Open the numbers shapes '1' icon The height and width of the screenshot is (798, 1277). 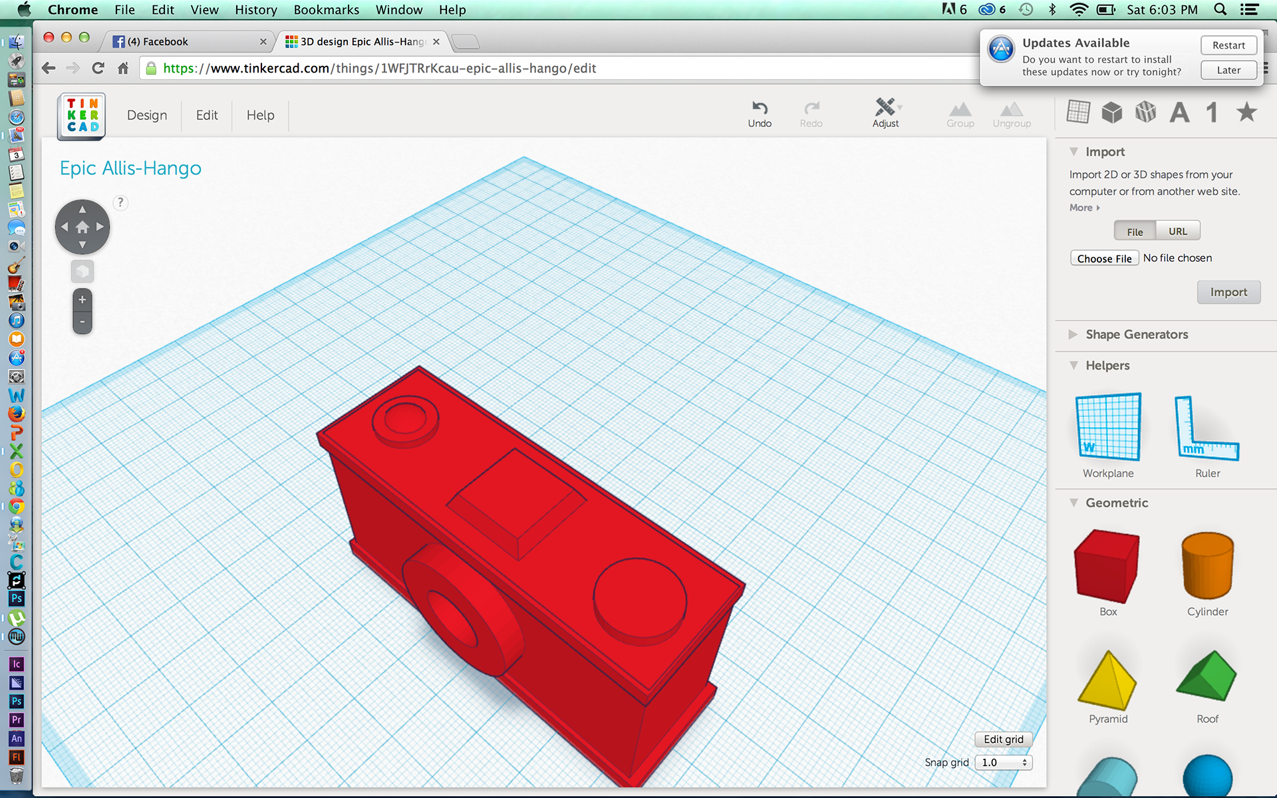tap(1212, 112)
